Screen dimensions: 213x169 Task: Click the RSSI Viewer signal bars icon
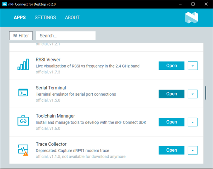(23, 64)
